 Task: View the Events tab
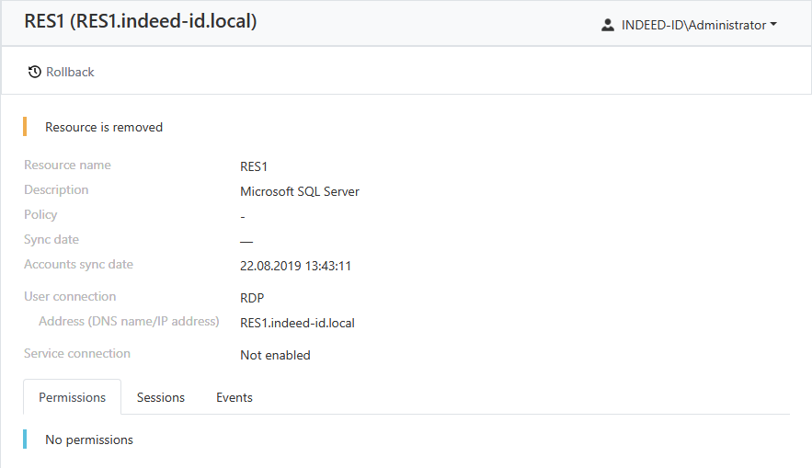point(234,397)
